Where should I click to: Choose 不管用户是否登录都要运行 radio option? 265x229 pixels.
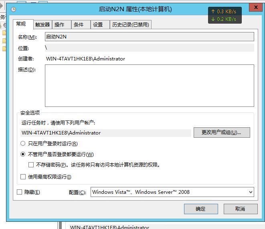pos(23,154)
